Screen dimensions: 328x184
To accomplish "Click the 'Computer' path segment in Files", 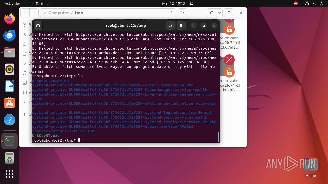I will [x=59, y=13].
